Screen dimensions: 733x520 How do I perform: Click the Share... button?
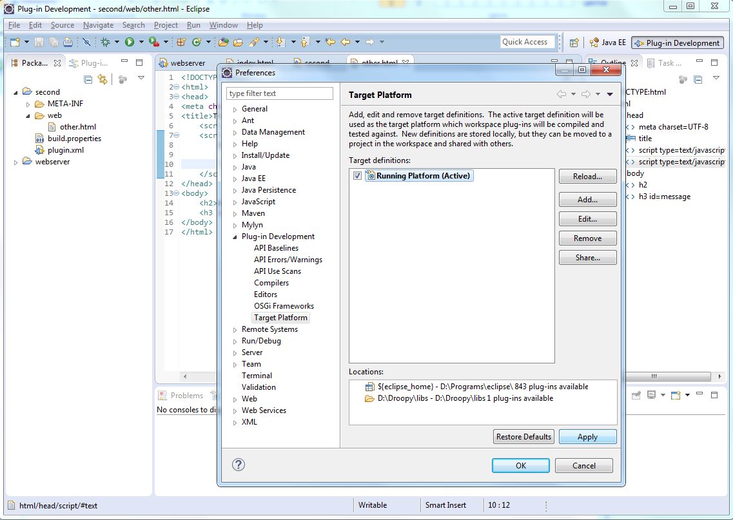(x=587, y=258)
